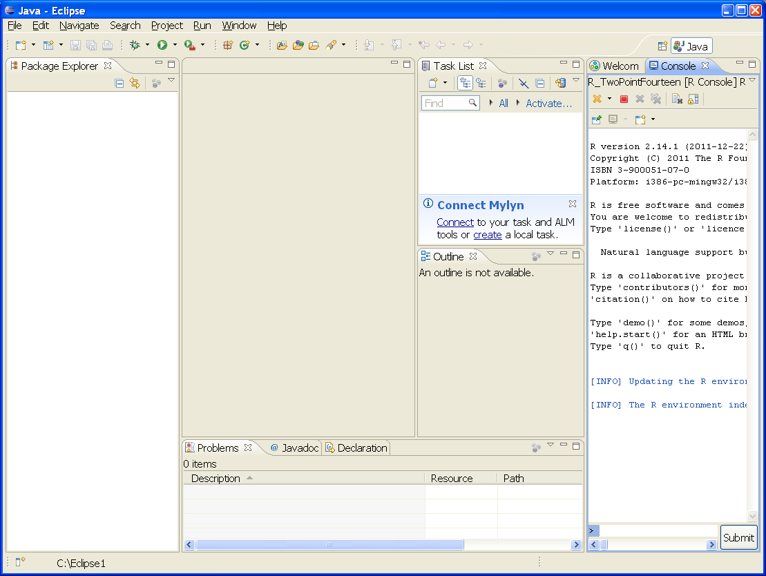
Task: Open the New Java Class dropdown arrow
Action: [x=257, y=45]
